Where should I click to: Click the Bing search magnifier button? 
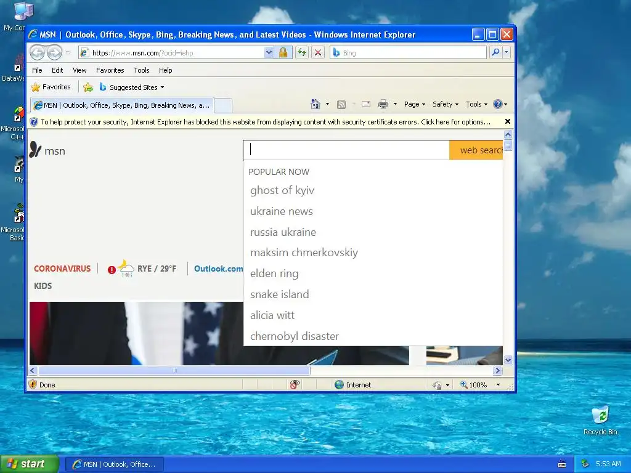pos(496,52)
